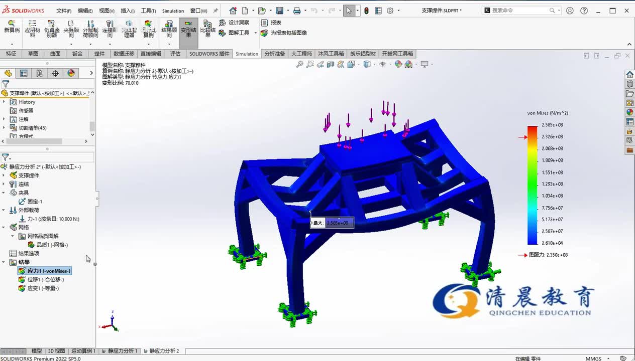Click 报表 (Report) button
This screenshot has width=635, height=361.
point(271,23)
